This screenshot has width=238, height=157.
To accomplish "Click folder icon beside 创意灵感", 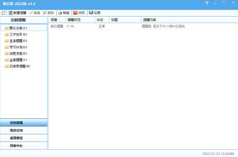I will click(7, 53).
